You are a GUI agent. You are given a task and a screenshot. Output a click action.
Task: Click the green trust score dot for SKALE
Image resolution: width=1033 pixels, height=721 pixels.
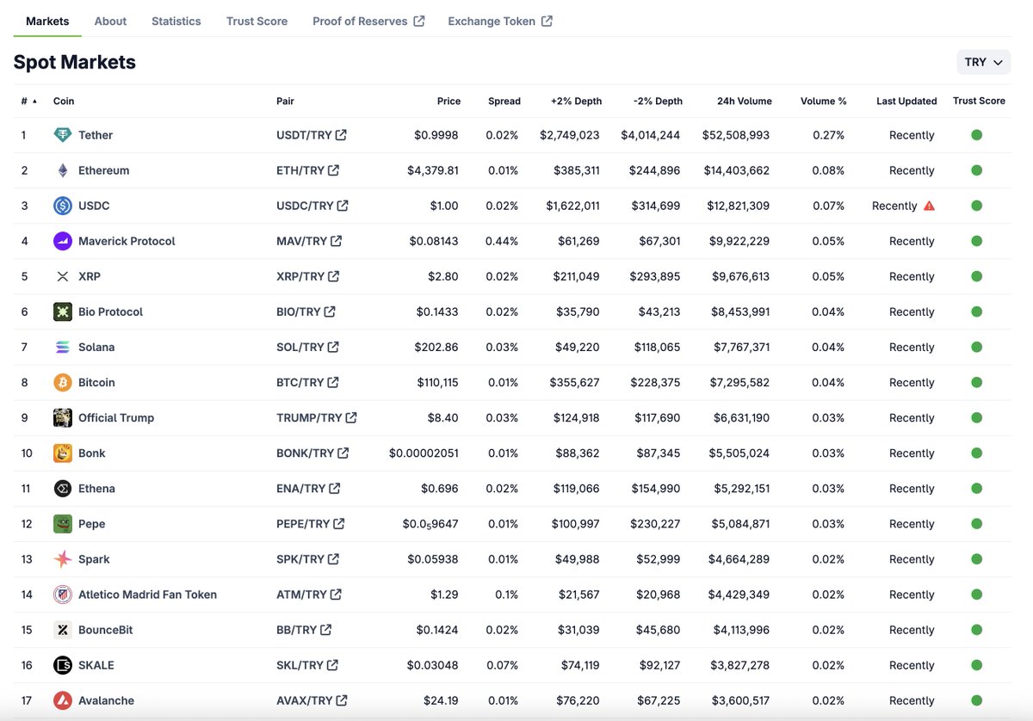tap(976, 664)
